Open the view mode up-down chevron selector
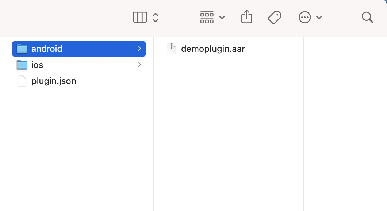The image size is (387, 211). click(156, 18)
